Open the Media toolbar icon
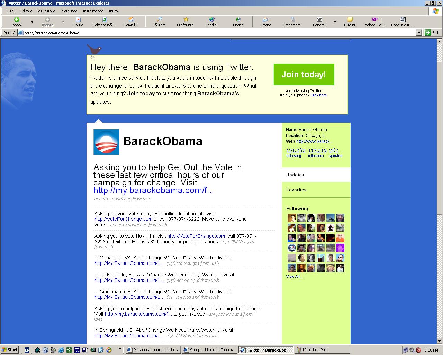 point(211,20)
